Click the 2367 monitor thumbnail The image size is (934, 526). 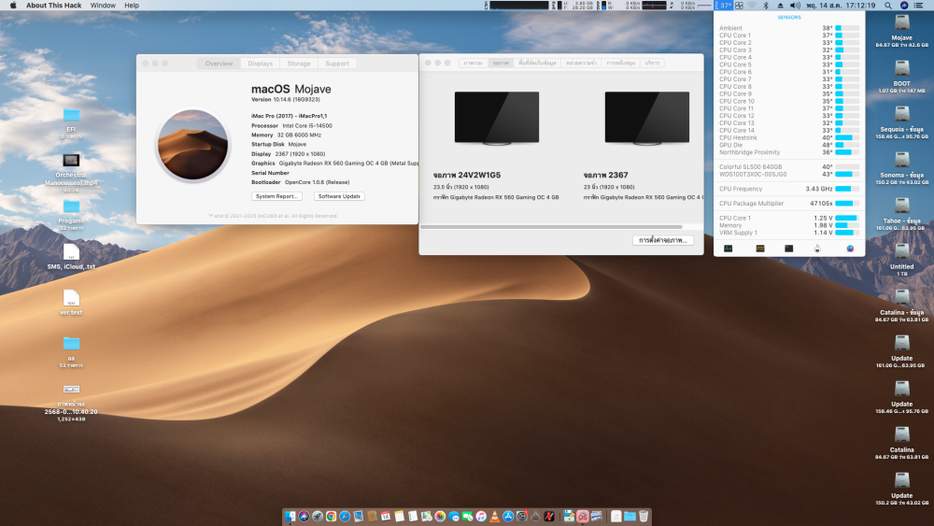coord(647,118)
